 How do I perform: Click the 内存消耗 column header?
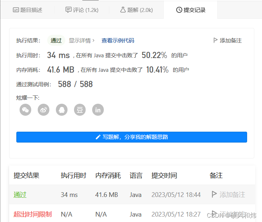coord(108,176)
